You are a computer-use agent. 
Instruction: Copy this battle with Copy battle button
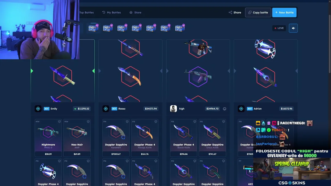coord(258,12)
